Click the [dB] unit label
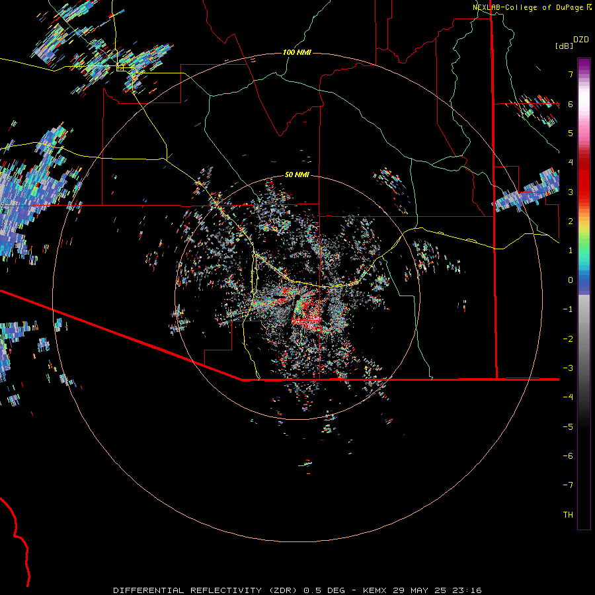595x595 pixels. 564,46
